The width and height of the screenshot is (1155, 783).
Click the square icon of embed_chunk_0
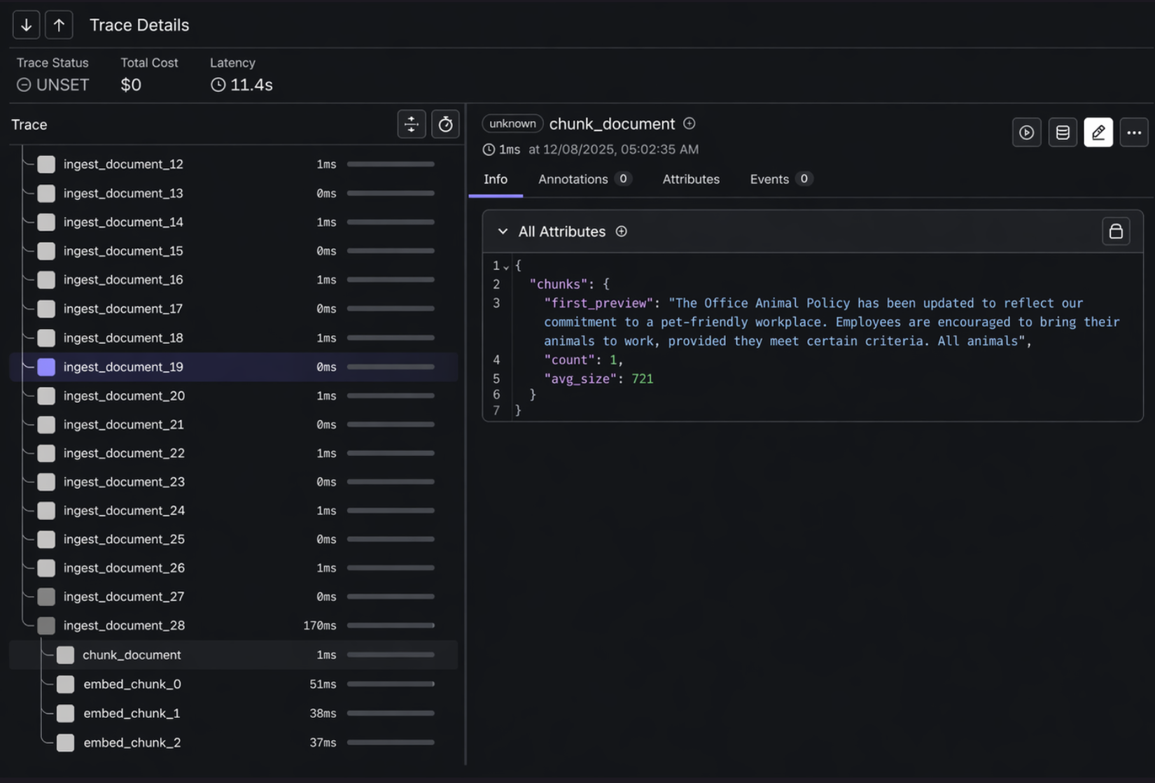65,684
